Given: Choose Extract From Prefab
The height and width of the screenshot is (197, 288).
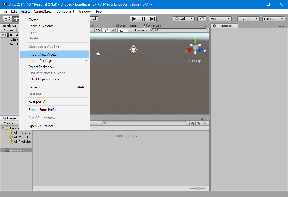Looking at the screenshot, I should pyautogui.click(x=54, y=110).
